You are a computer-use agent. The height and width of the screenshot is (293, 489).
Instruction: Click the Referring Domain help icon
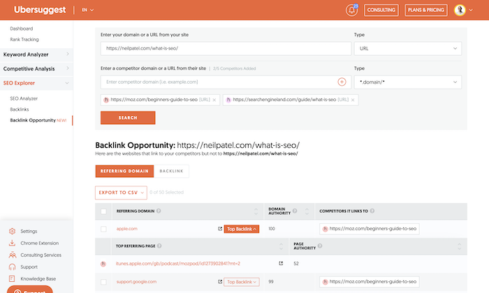[159, 211]
